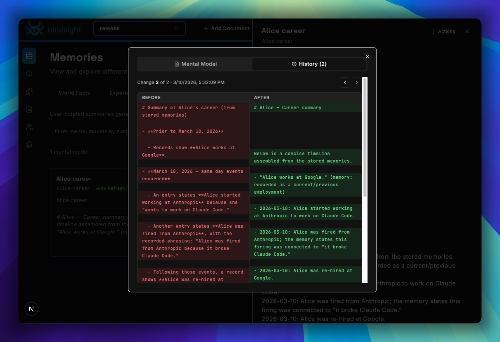Click the round N badge icon

(x=31, y=309)
